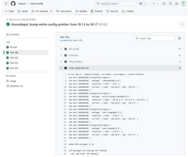
Task: Go to the Insights tab
Action: 128,11
